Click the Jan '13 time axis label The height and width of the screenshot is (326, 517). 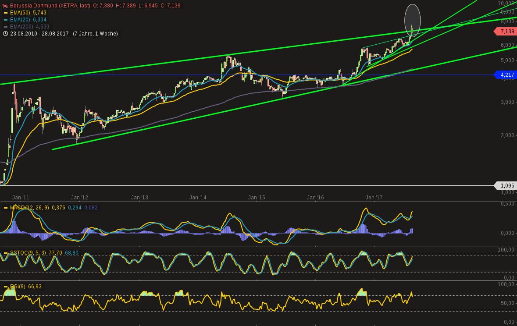pyautogui.click(x=139, y=198)
